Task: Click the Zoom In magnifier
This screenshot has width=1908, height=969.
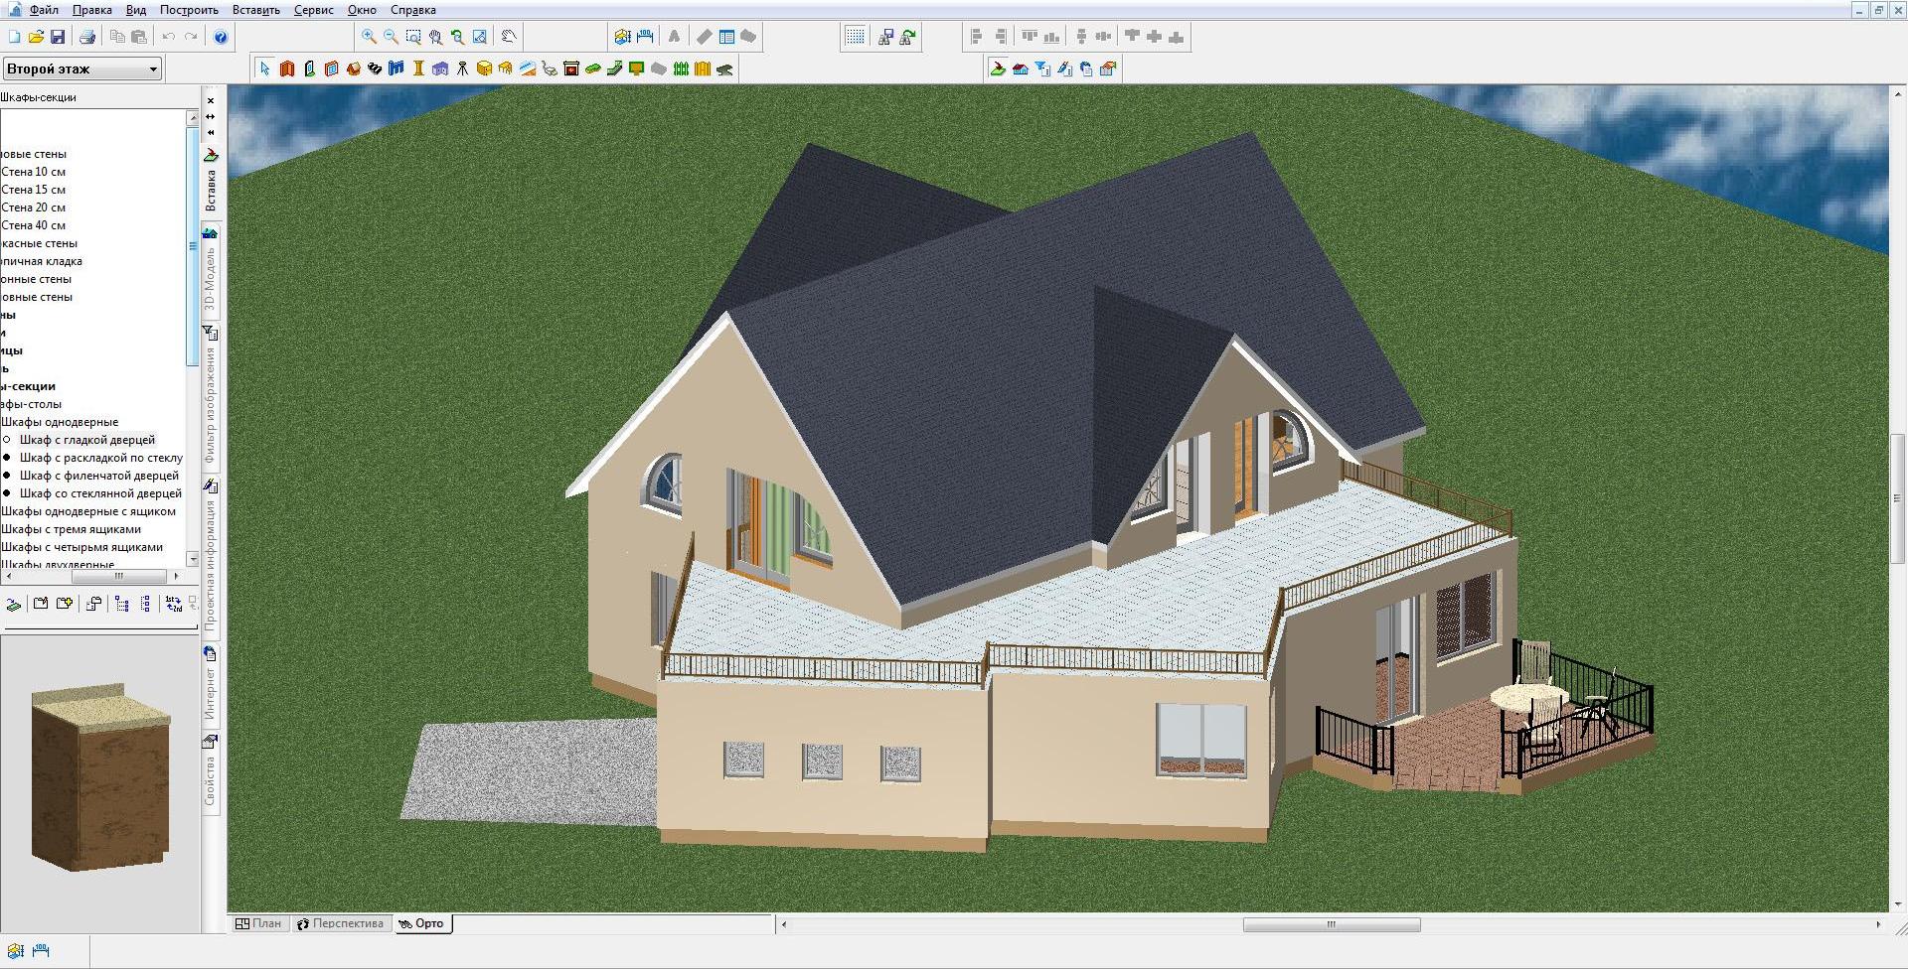Action: (x=369, y=37)
